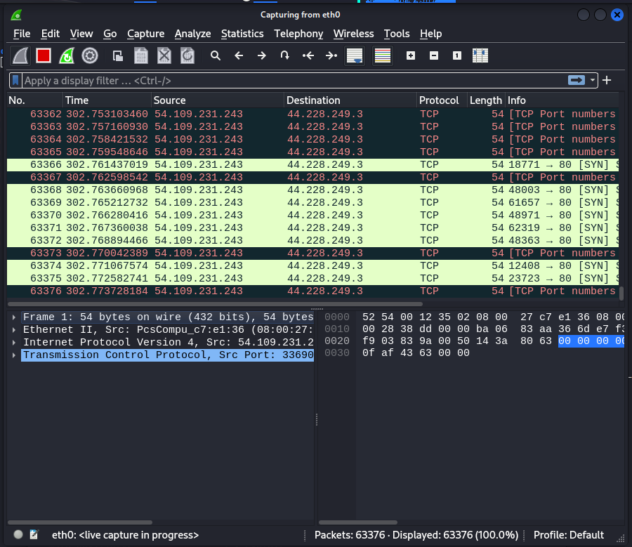The image size is (632, 547).
Task: Stop the capture with the red square button
Action: pyautogui.click(x=44, y=55)
